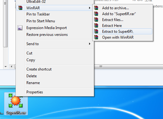Click the icon beside Extract files...
Screen dimensions: 163x119
tap(96, 20)
